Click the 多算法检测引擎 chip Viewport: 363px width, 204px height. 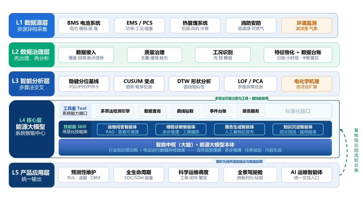pyautogui.click(x=115, y=111)
